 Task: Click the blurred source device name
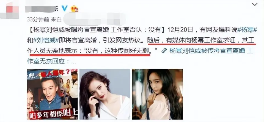pyautogui.click(x=94, y=19)
